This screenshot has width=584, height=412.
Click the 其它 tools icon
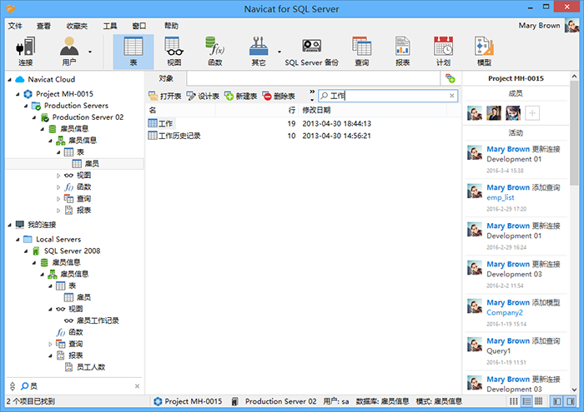click(258, 52)
